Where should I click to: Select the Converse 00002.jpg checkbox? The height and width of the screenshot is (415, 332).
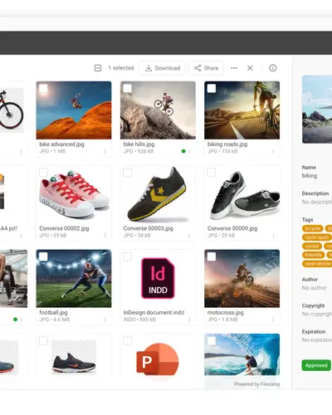coord(43,173)
